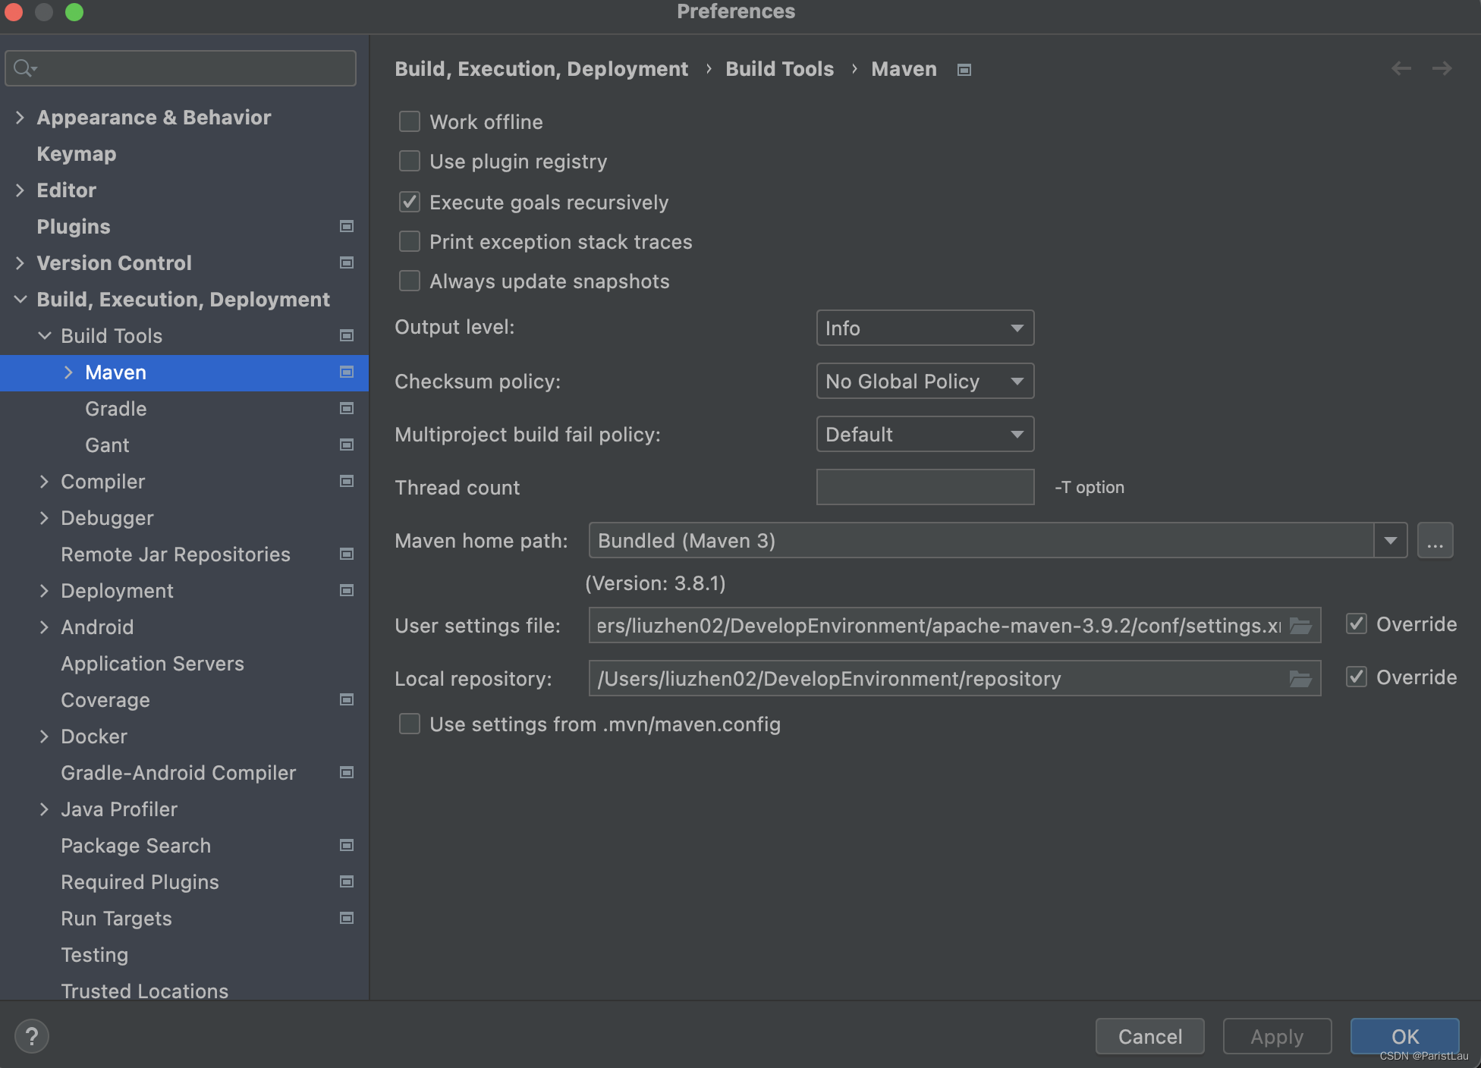
Task: Click the search magnifier icon
Action: tap(24, 68)
